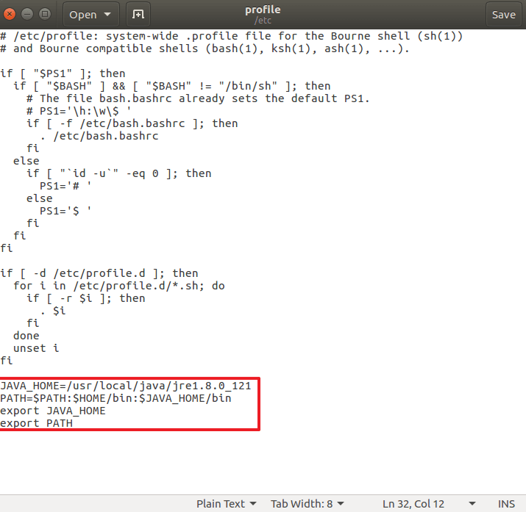Open the Tab Width dropdown
The height and width of the screenshot is (512, 526).
pyautogui.click(x=307, y=503)
